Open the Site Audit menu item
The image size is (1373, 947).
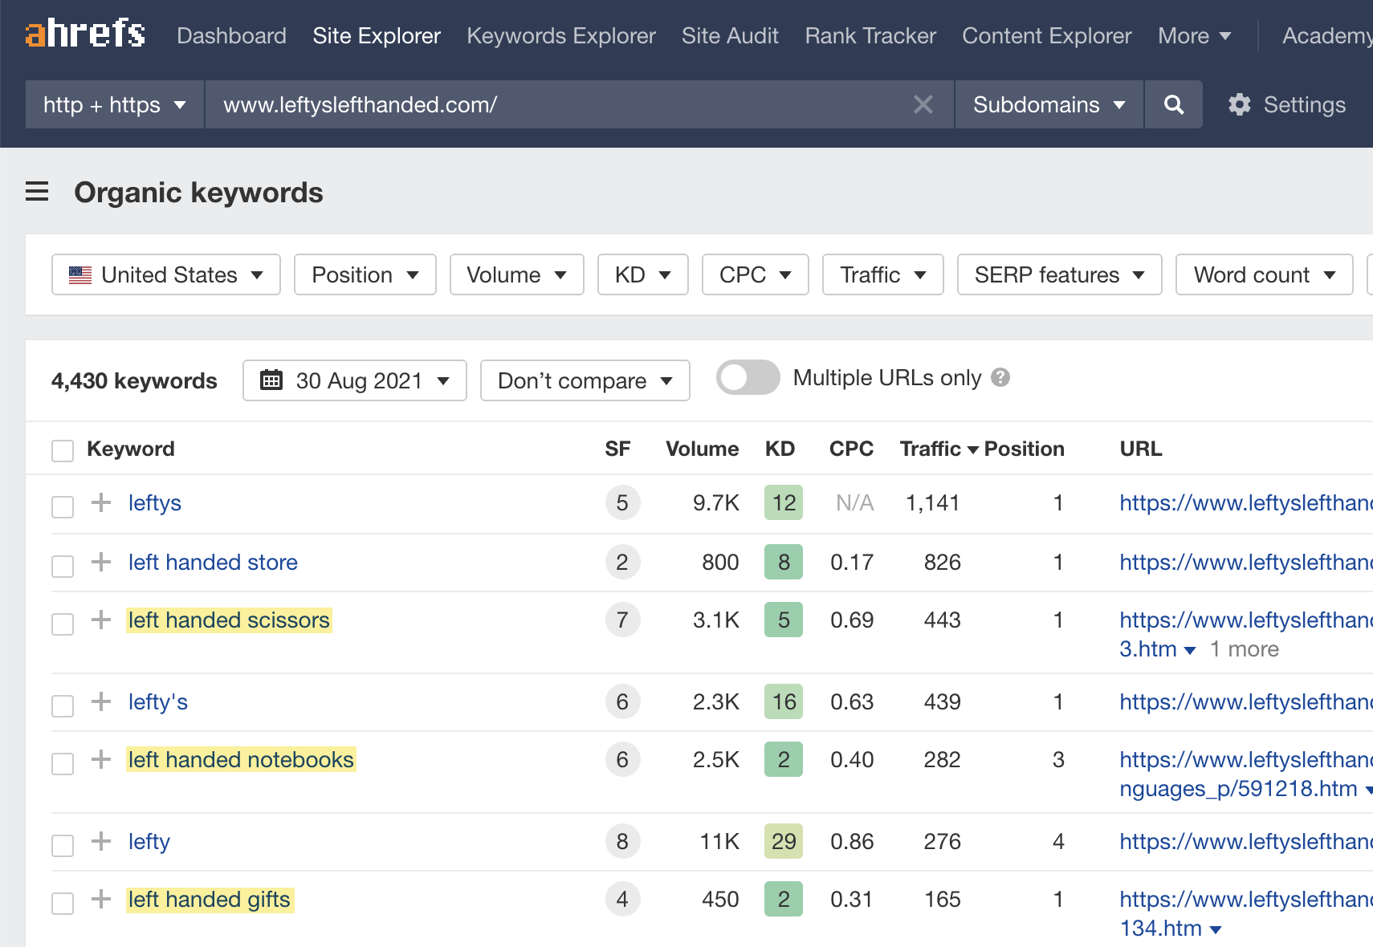click(730, 35)
